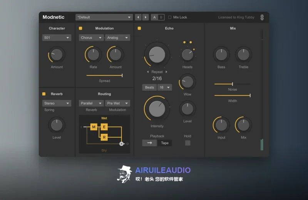
Task: Click the Modnetic plugin title
Action: tap(54, 17)
